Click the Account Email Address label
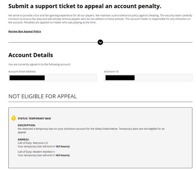This screenshot has width=196, height=170. tap(22, 72)
